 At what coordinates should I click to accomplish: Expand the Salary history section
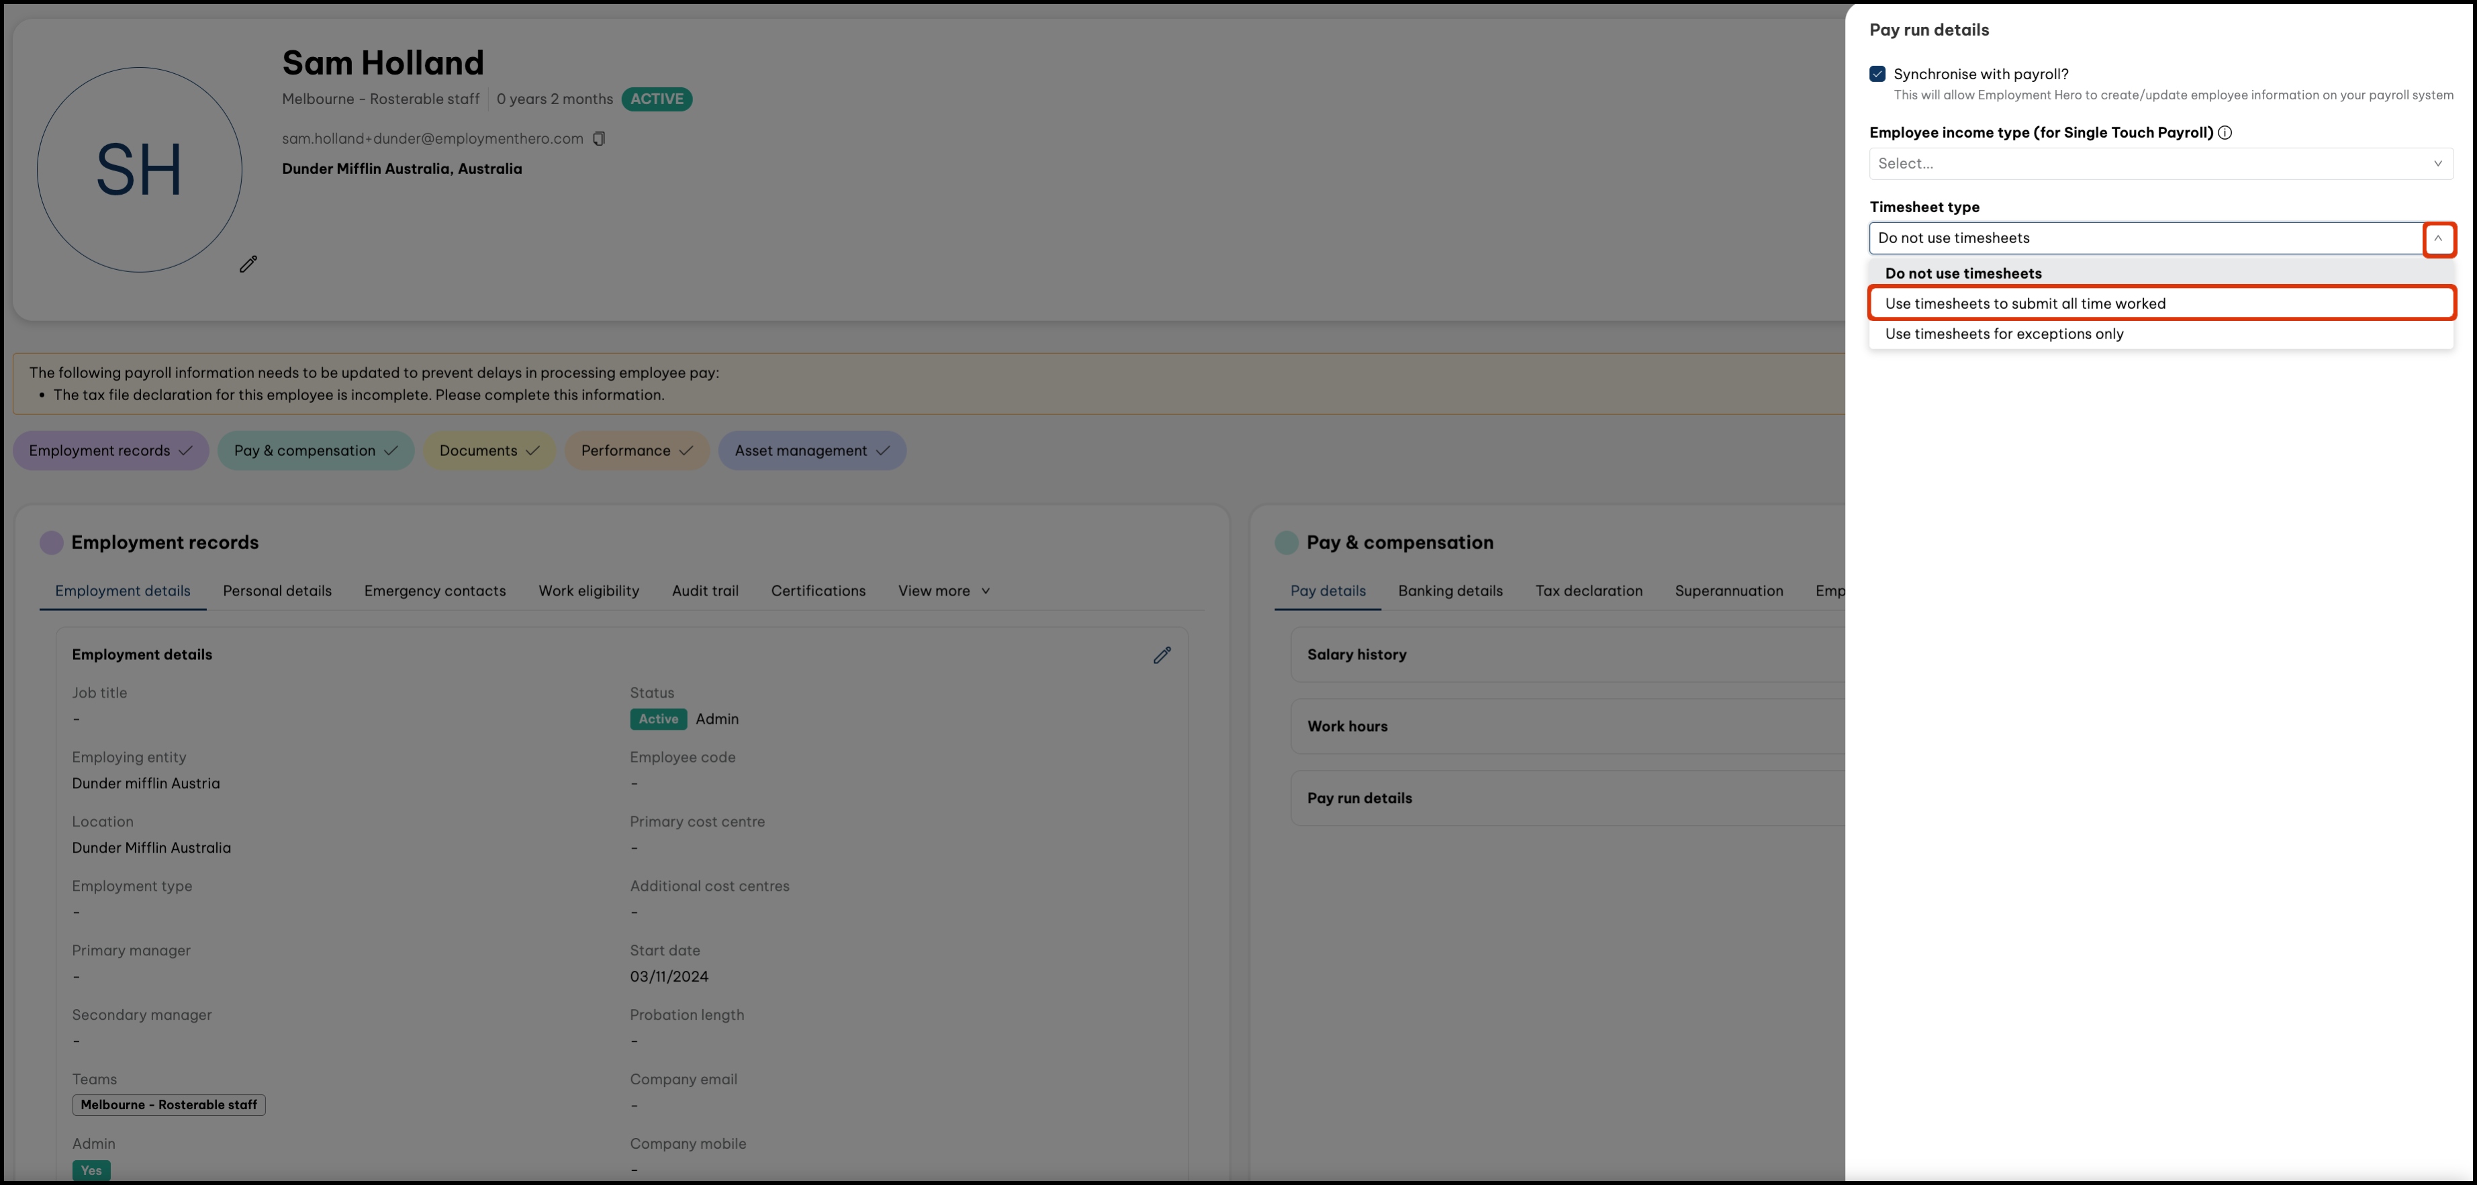pos(1356,655)
